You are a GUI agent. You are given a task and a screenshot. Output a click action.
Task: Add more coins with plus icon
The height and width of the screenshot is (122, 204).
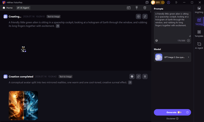(163, 2)
